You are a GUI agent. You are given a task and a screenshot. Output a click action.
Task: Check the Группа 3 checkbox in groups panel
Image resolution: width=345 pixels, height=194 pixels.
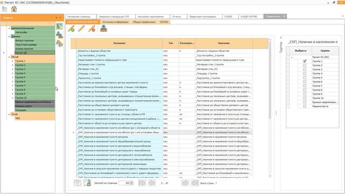click(305, 70)
